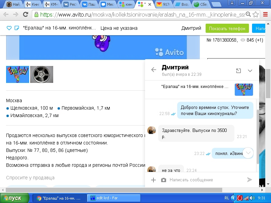Switch to the Вход browser tab
Screen dimensions: 271x203
point(182,4)
